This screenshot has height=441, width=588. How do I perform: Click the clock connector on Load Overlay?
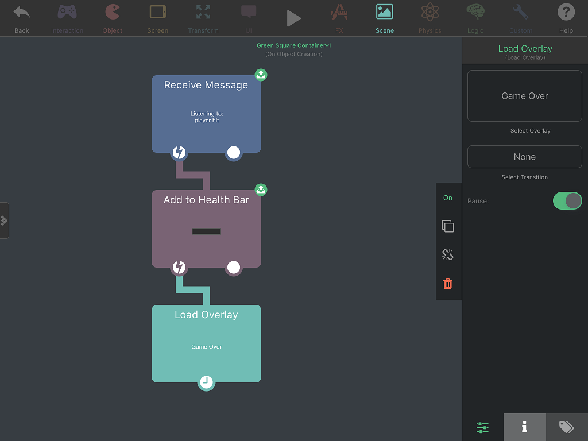[206, 382]
